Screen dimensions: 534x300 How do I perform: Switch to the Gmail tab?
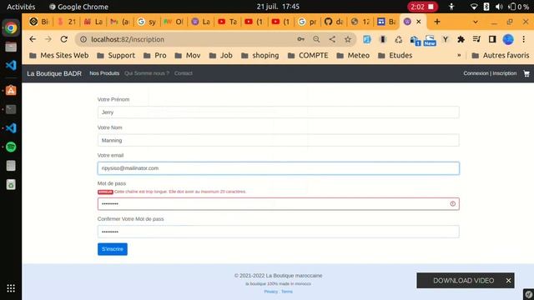click(x=119, y=22)
